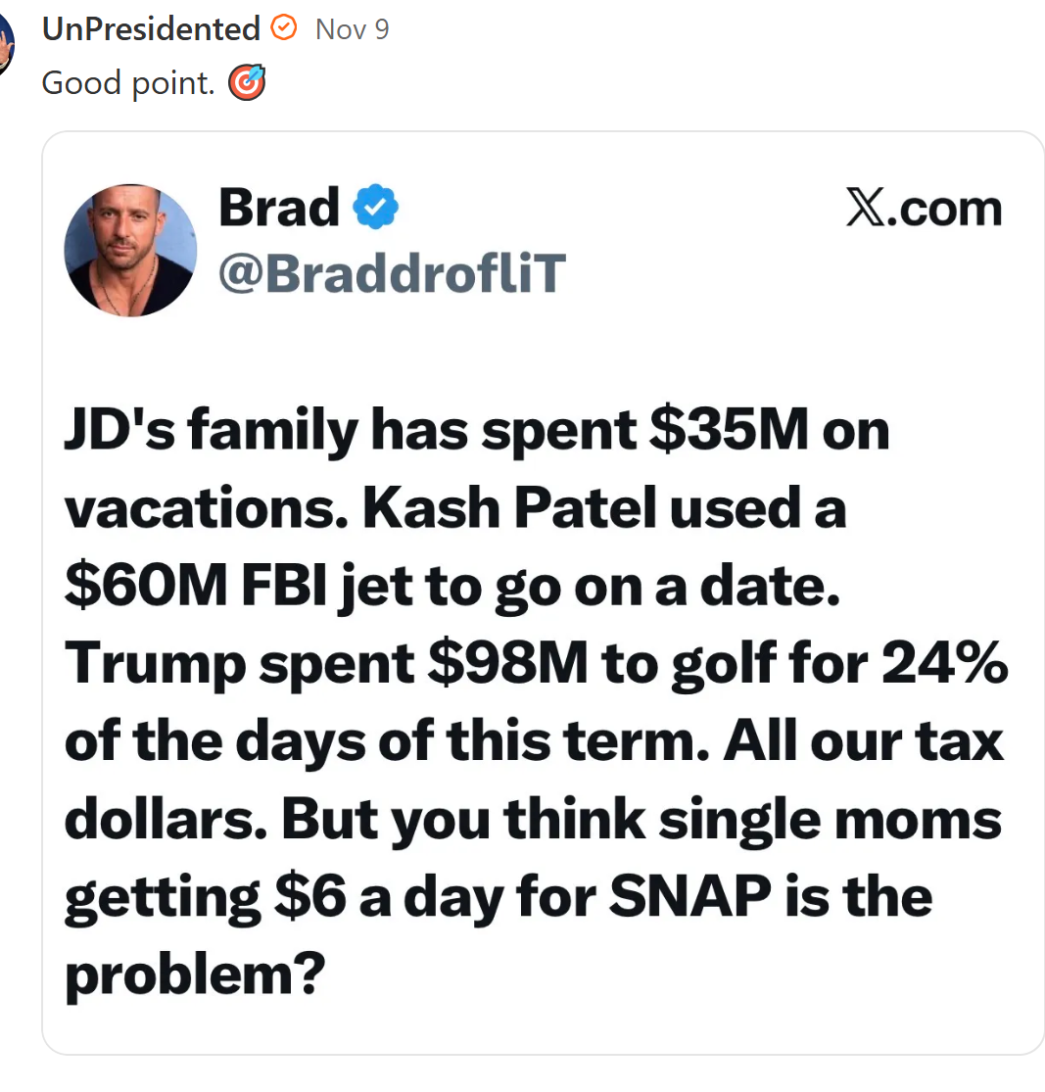Click the "Good point." post text
1045x1092 pixels.
click(x=127, y=83)
